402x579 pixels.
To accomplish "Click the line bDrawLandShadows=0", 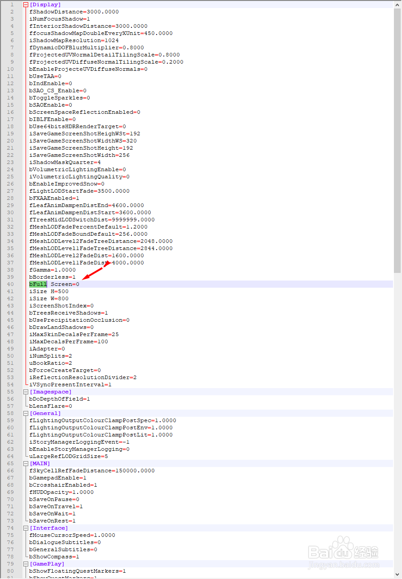I will [61, 327].
